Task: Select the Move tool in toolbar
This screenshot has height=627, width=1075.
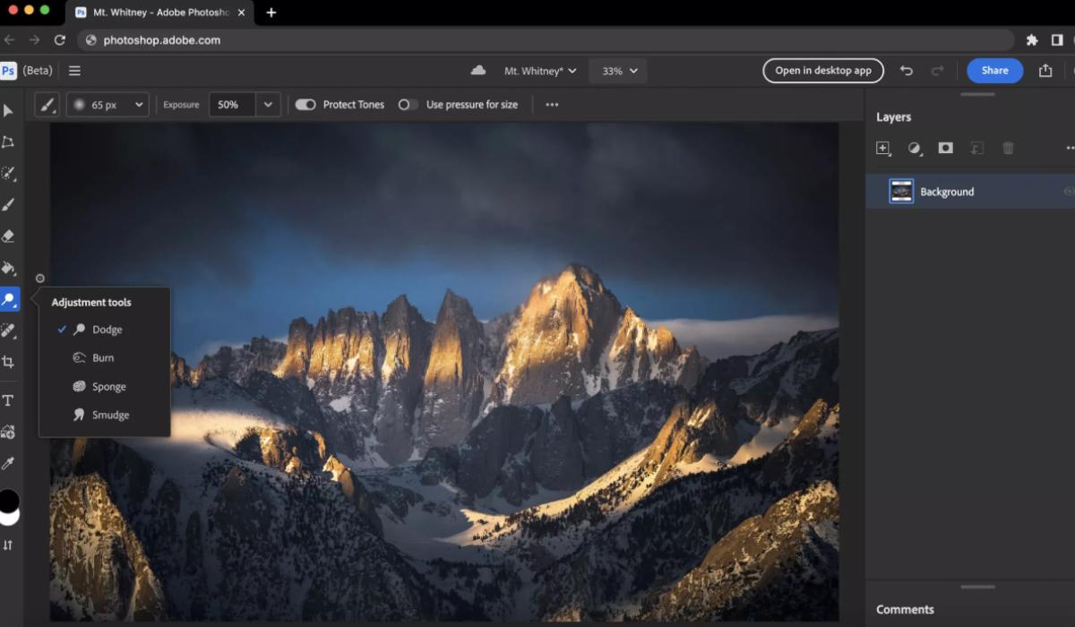Action: pos(8,111)
